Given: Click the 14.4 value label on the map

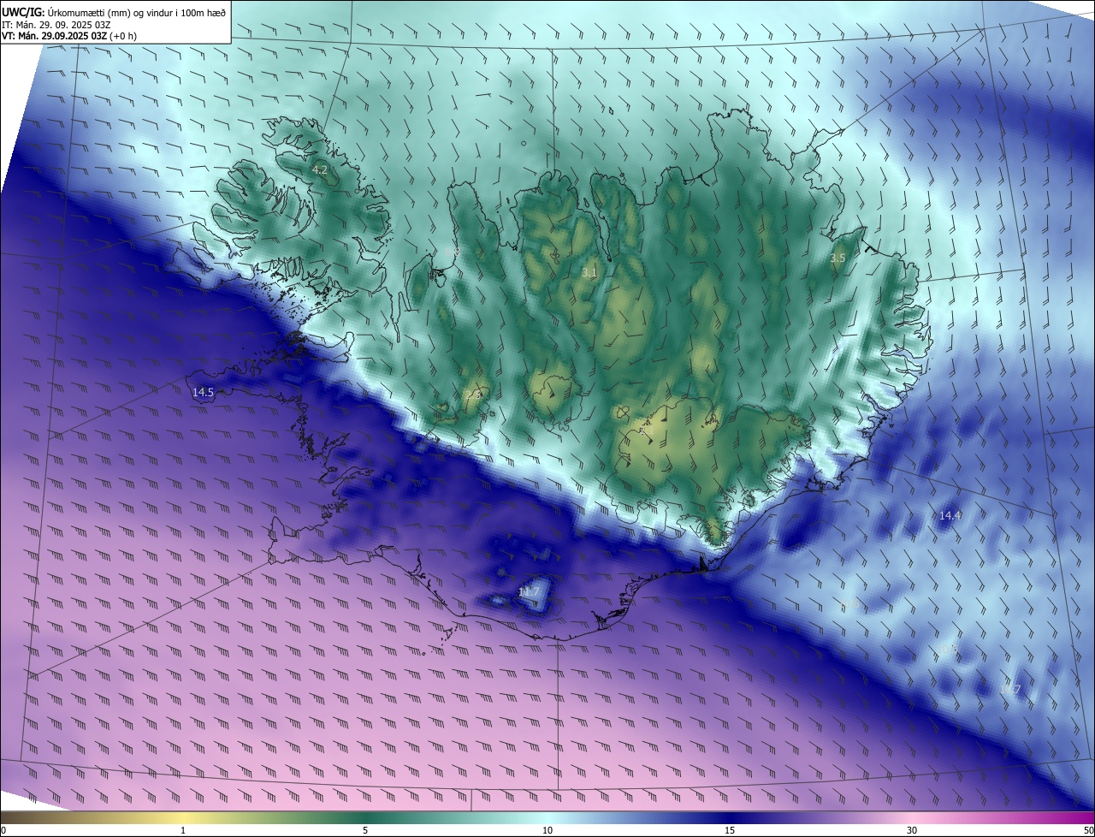Looking at the screenshot, I should (x=950, y=515).
